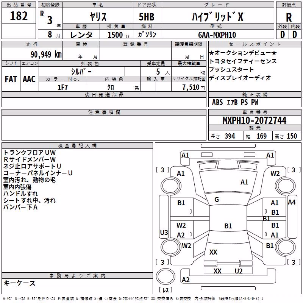Click the 注意事項欄 section header
Screen dimensions: 303x303
click(104, 112)
